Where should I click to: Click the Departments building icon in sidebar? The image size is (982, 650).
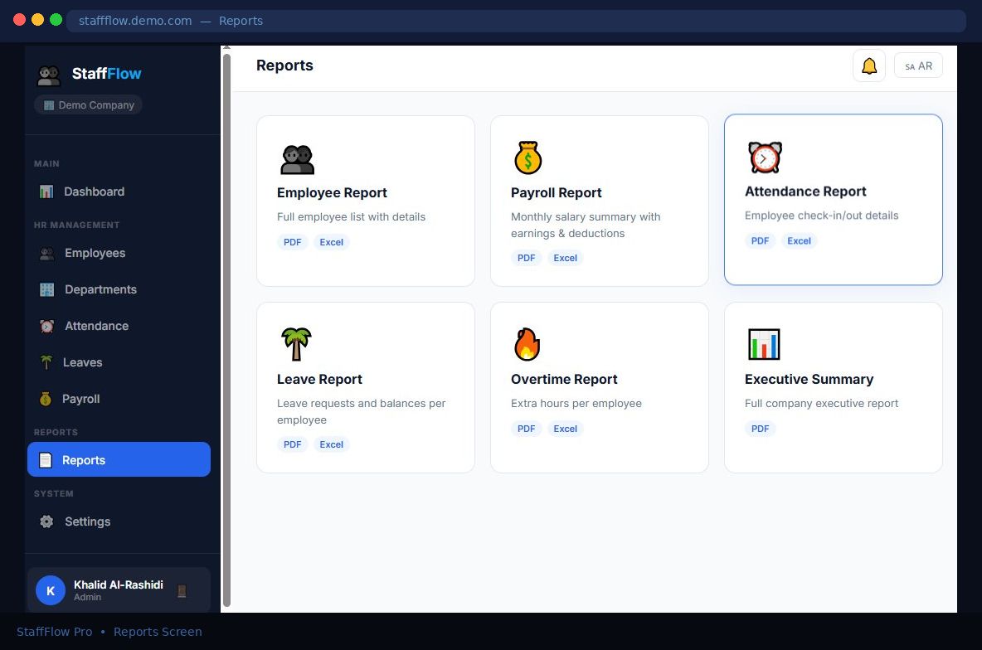[x=47, y=289]
